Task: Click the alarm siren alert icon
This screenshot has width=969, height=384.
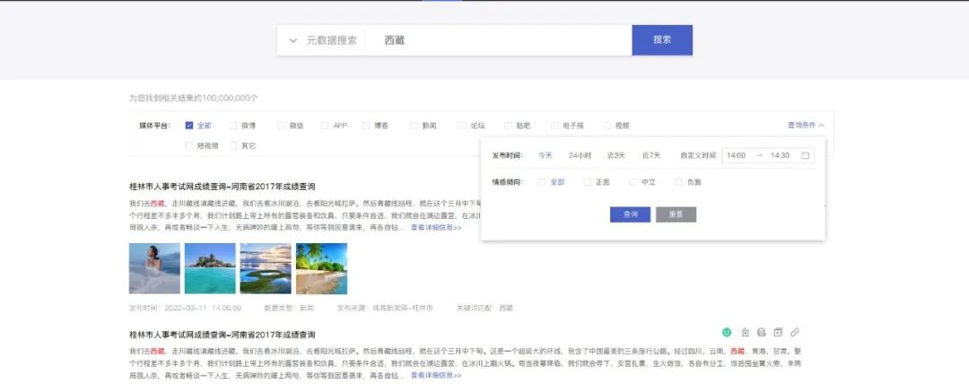Action: click(746, 332)
